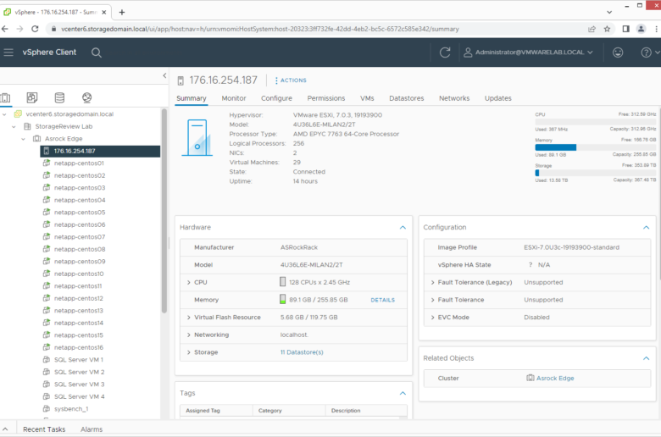Expand the bottom Recent Tasks pane arrow
The width and height of the screenshot is (661, 437).
coord(5,429)
